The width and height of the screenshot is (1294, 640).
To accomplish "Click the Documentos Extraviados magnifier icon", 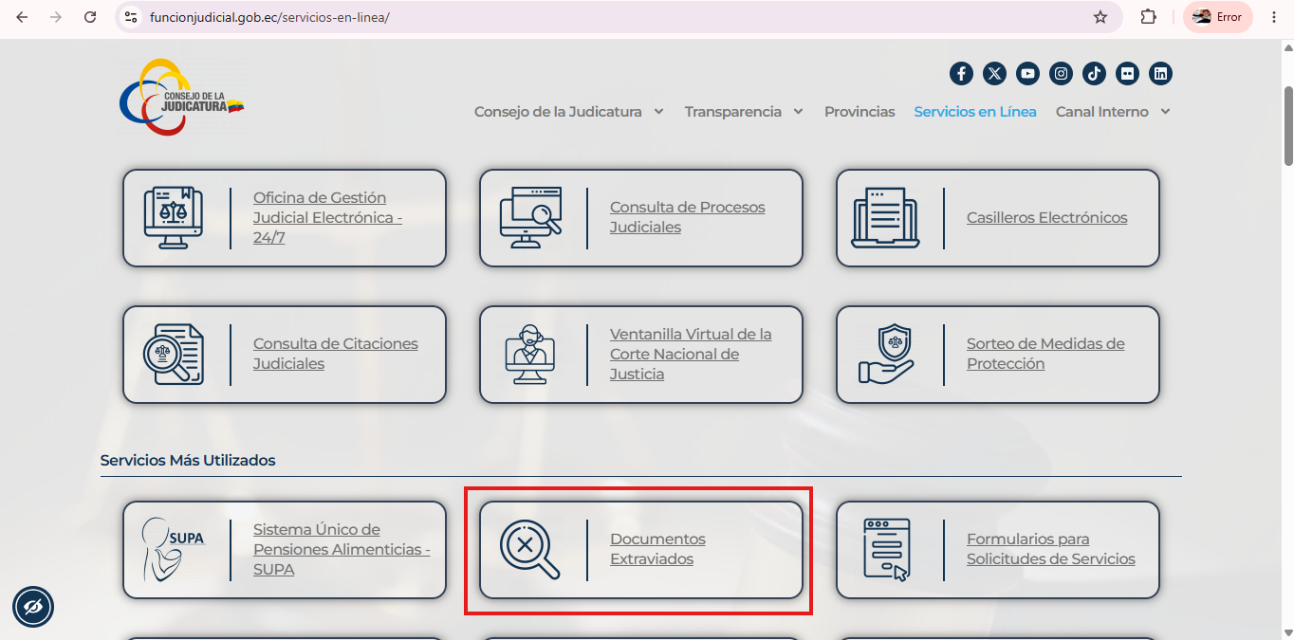I will coord(530,550).
